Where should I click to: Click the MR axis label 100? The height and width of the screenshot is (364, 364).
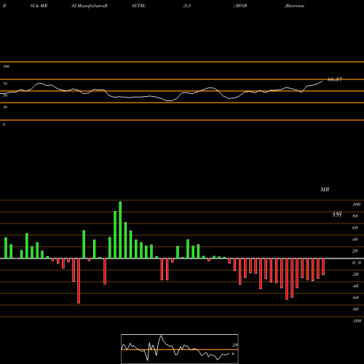356,205
